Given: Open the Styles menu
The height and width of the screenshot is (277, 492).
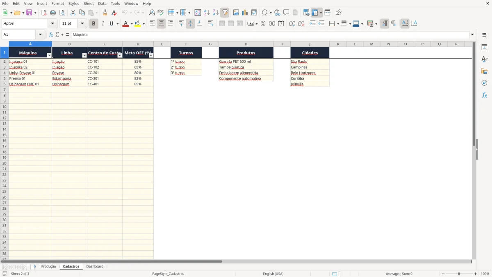Looking at the screenshot, I should pyautogui.click(x=74, y=3).
